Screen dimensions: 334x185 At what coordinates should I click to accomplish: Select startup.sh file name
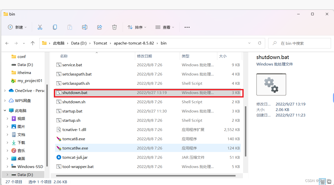pyautogui.click(x=71, y=120)
